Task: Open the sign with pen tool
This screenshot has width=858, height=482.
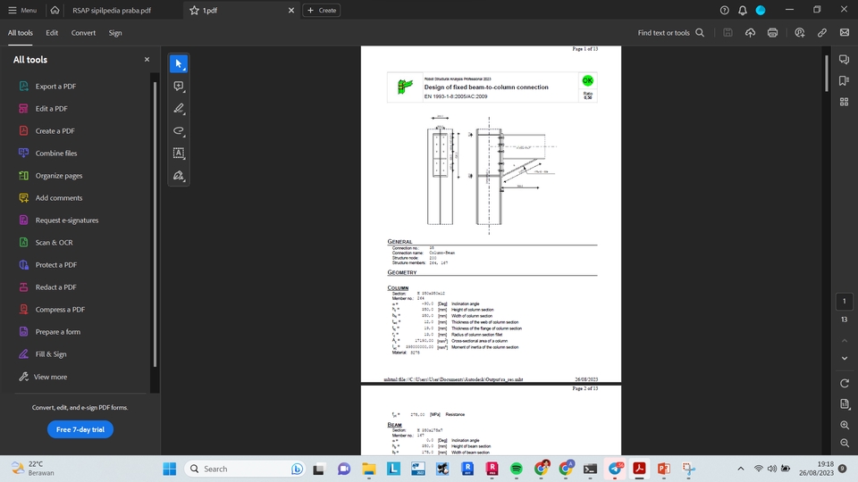Action: 179,176
